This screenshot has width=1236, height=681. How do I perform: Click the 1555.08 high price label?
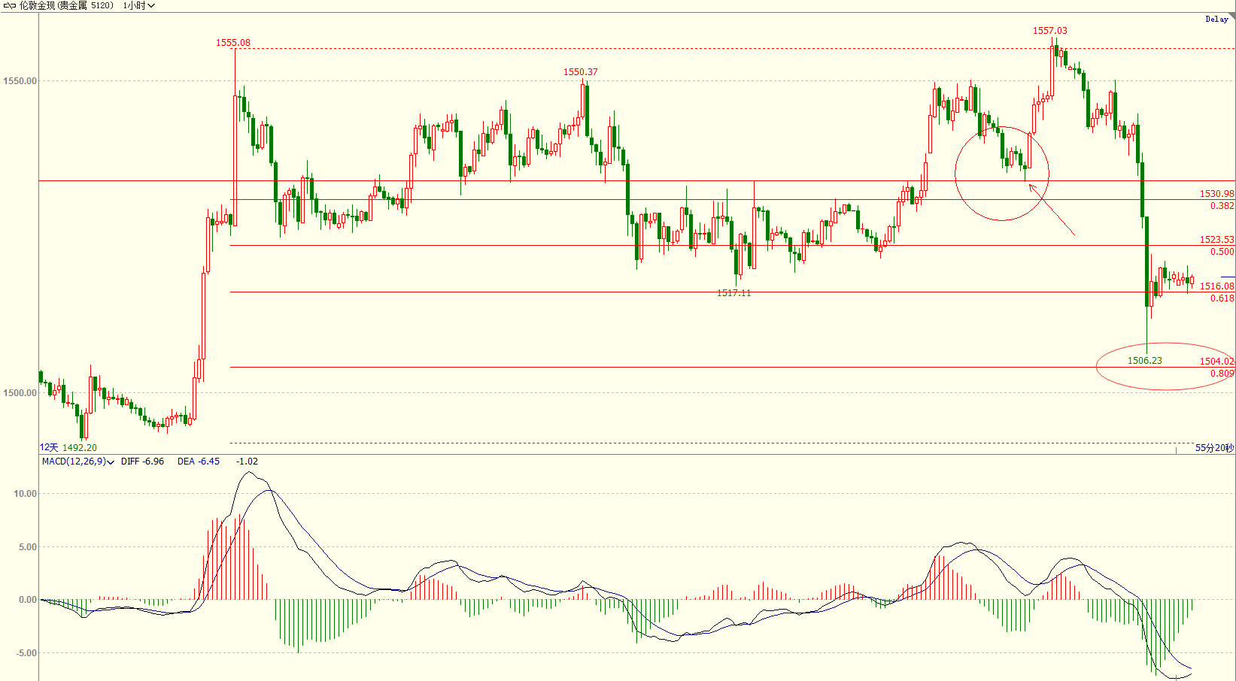(x=233, y=43)
